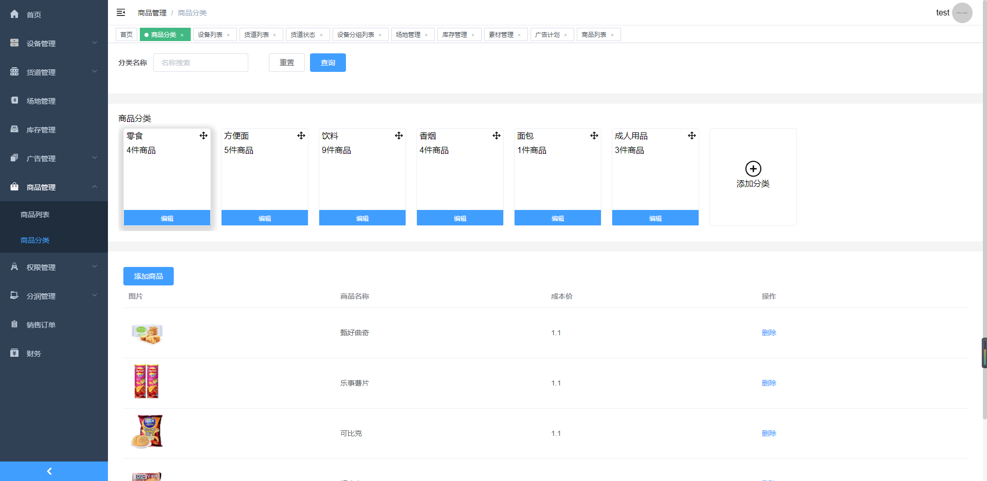Click 编辑 on the 方便面 card
Viewport: 987px width, 481px height.
265,218
